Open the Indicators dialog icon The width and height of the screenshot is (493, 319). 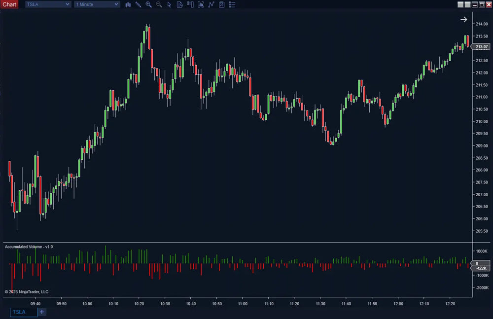[x=201, y=4]
